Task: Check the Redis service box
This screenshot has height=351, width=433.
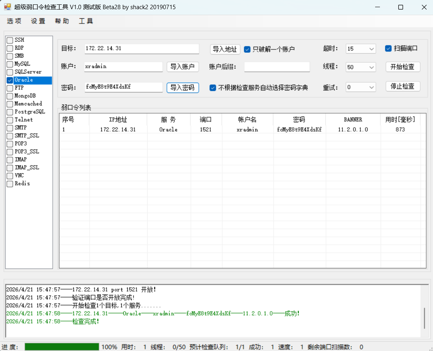Action: (10, 184)
